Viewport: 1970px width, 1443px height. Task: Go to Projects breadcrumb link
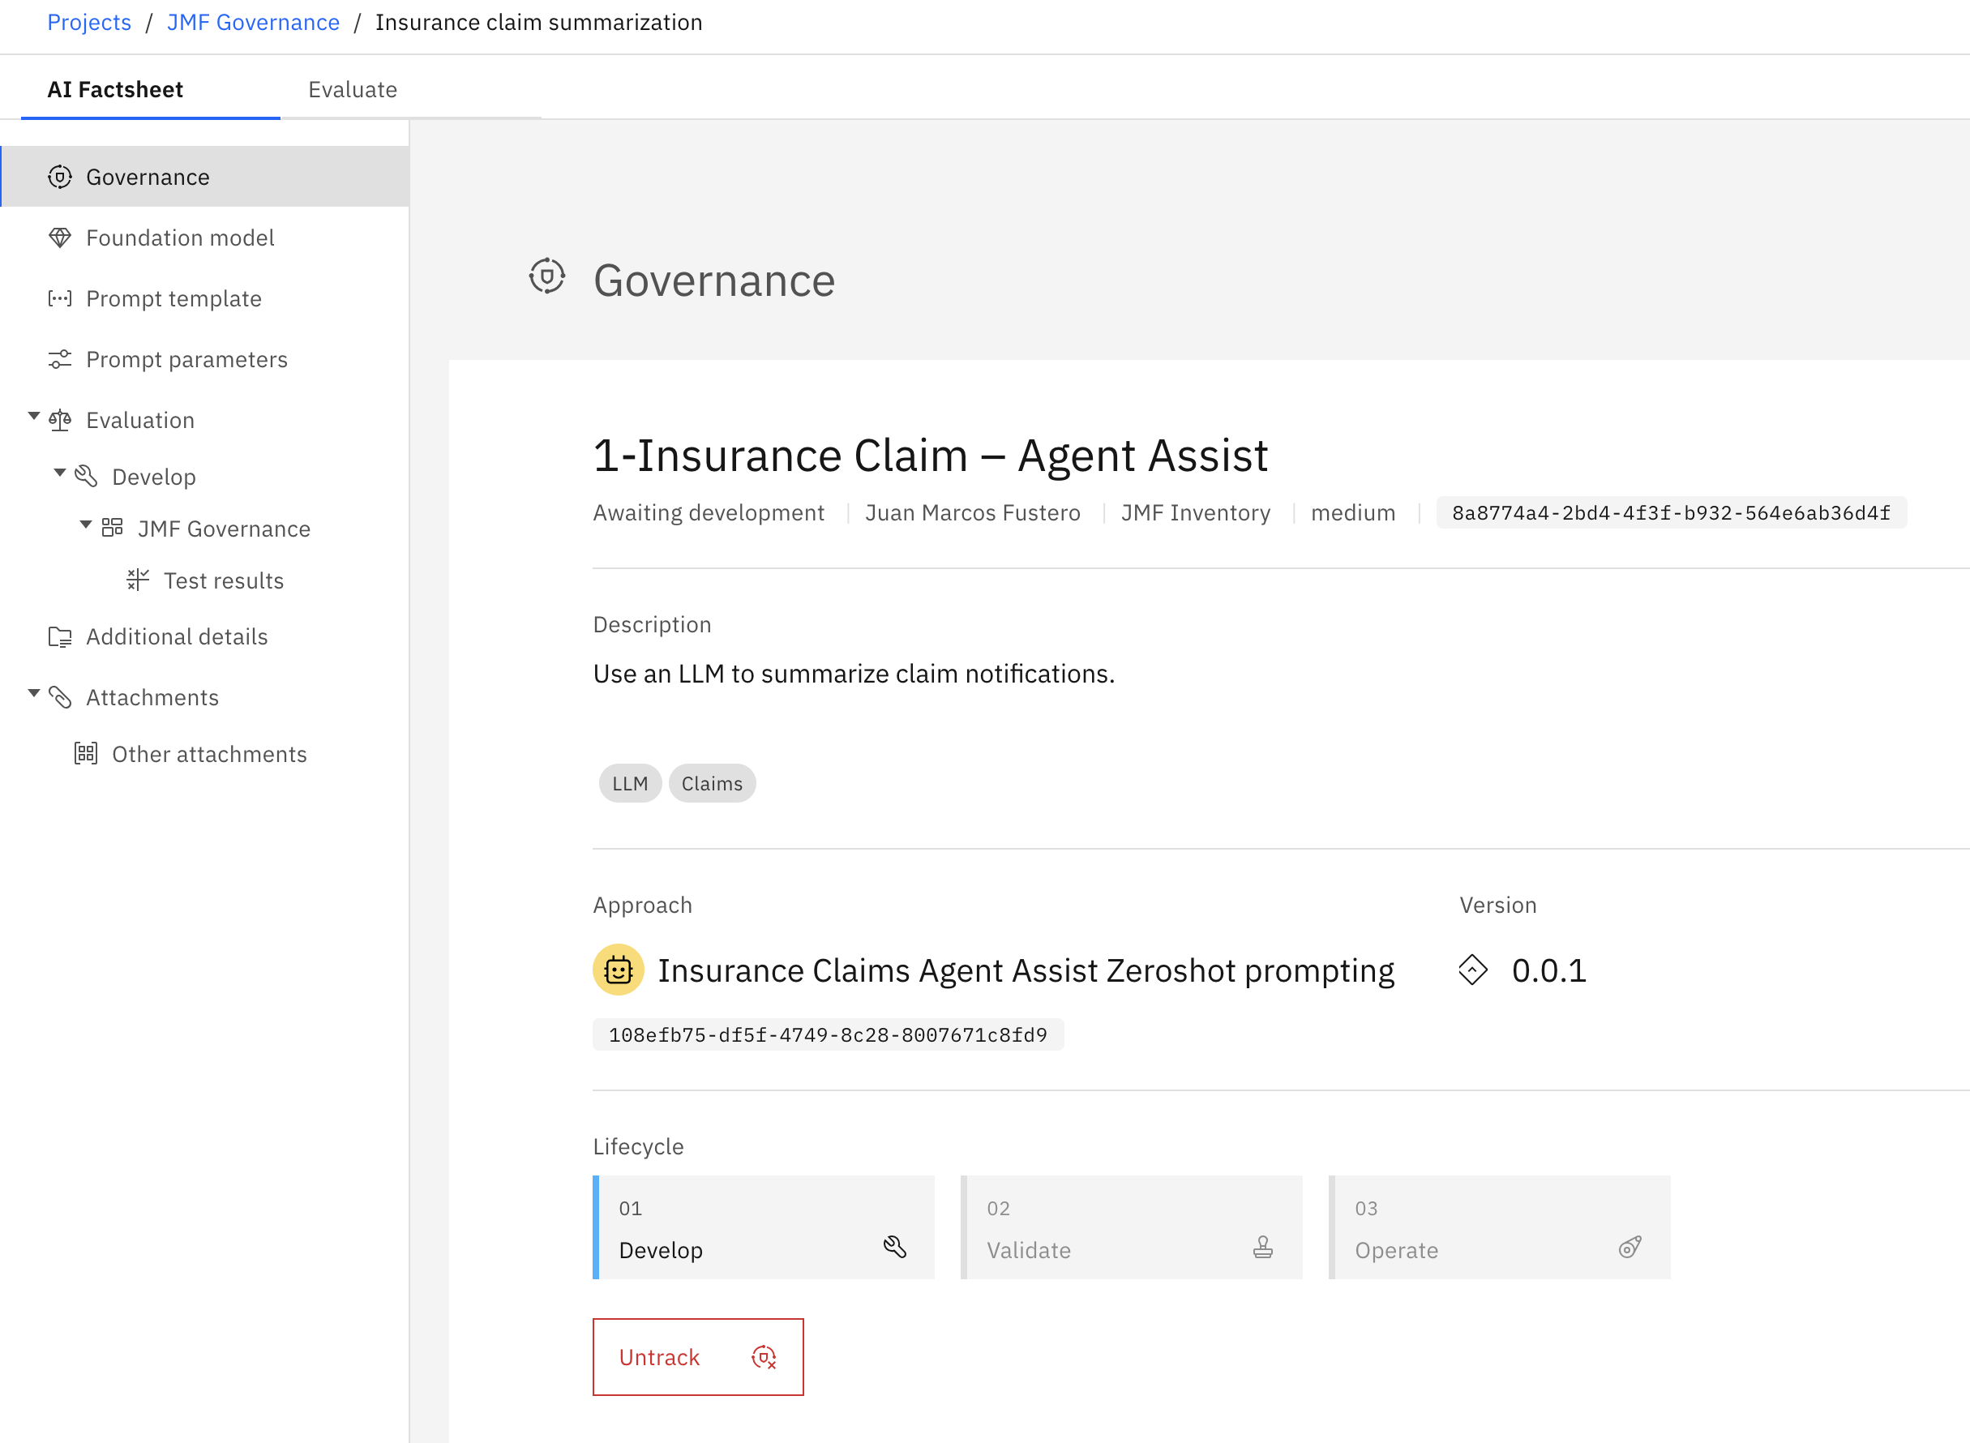click(89, 22)
